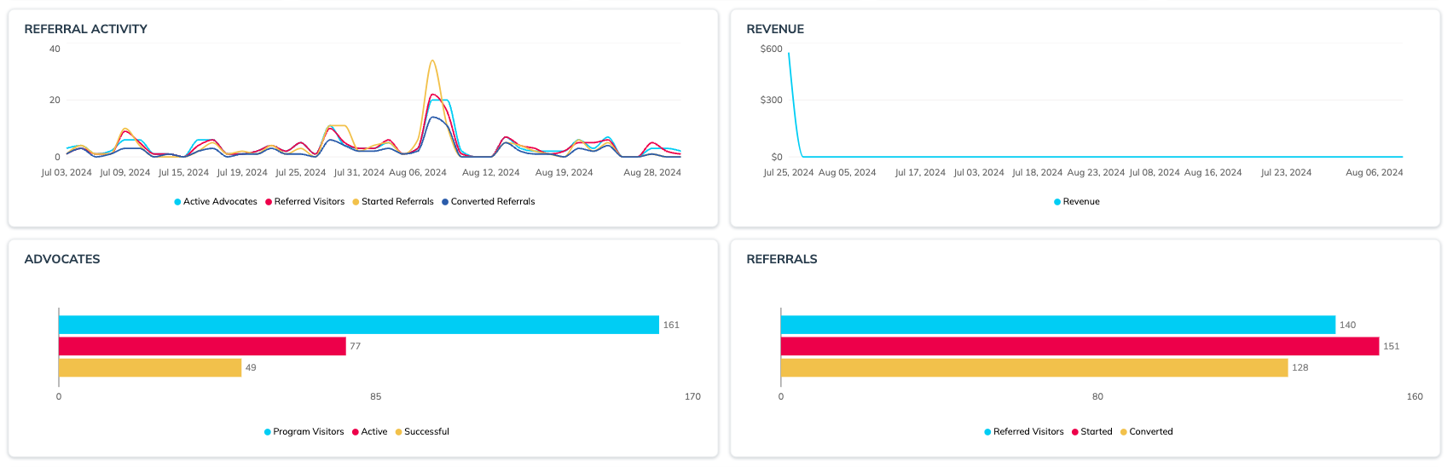
Task: Click the yellow Started Referrals peak in August
Action: point(432,61)
